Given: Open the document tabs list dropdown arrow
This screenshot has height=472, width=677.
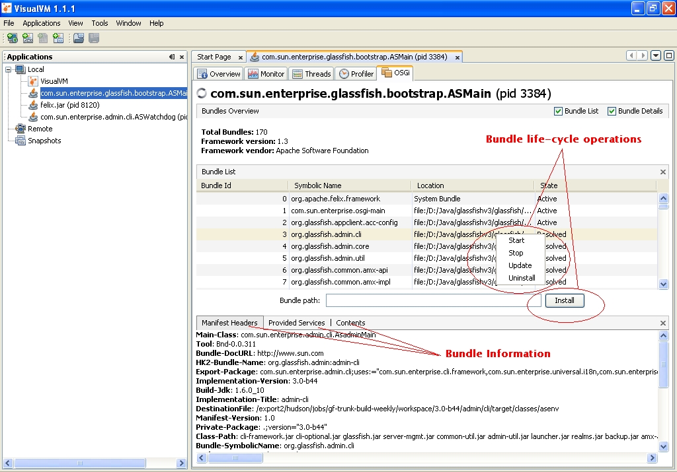Looking at the screenshot, I should point(655,55).
